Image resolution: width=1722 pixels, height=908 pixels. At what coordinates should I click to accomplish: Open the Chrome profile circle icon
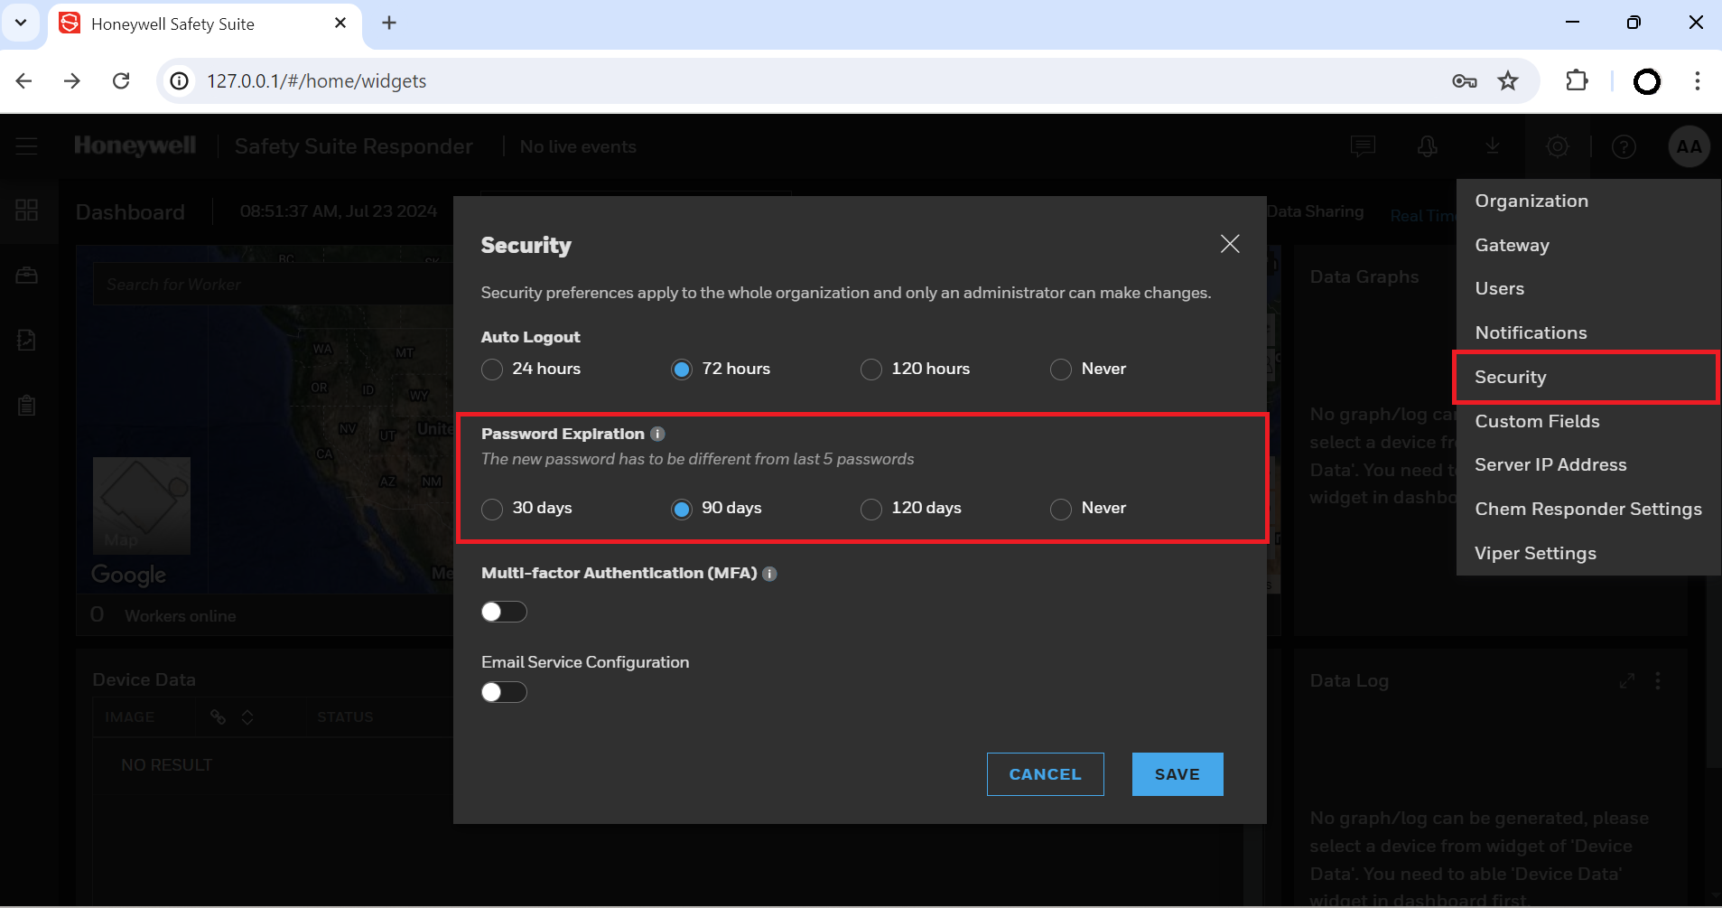click(x=1647, y=81)
